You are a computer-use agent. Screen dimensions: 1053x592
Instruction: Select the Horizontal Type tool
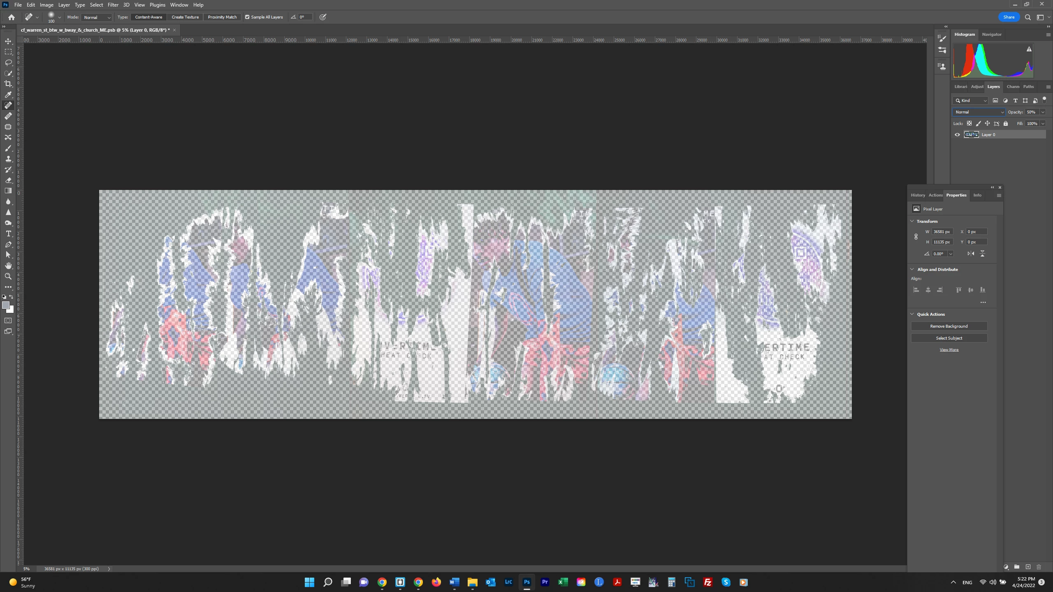coord(8,234)
